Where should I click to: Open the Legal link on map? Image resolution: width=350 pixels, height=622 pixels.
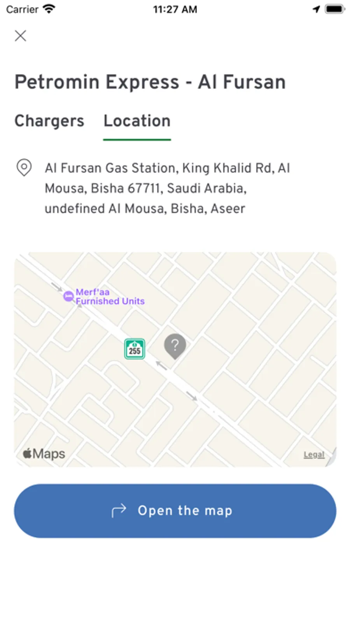click(x=314, y=455)
